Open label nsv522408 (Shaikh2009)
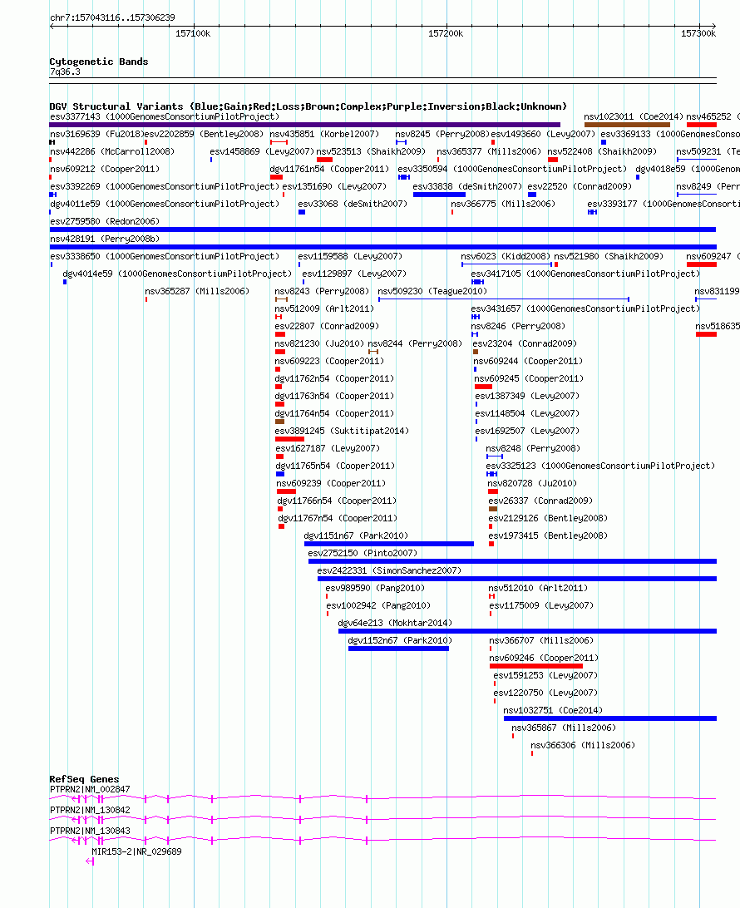740x908 pixels. pyautogui.click(x=602, y=151)
